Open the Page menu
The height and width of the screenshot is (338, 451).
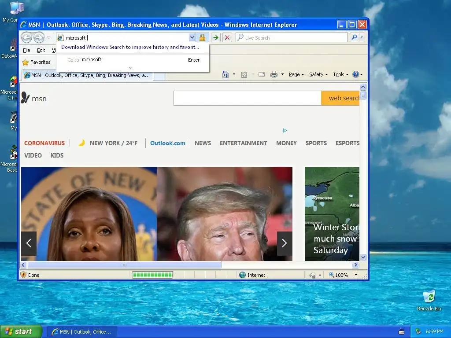[x=296, y=74]
